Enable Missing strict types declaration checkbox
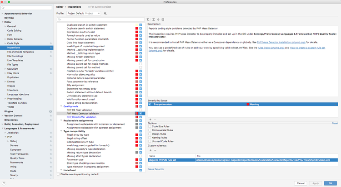 click(x=140, y=156)
